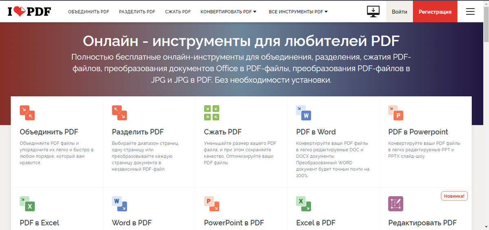Click the Split PDF (Разделить PDF) icon
The height and width of the screenshot is (230, 489).
(119, 113)
